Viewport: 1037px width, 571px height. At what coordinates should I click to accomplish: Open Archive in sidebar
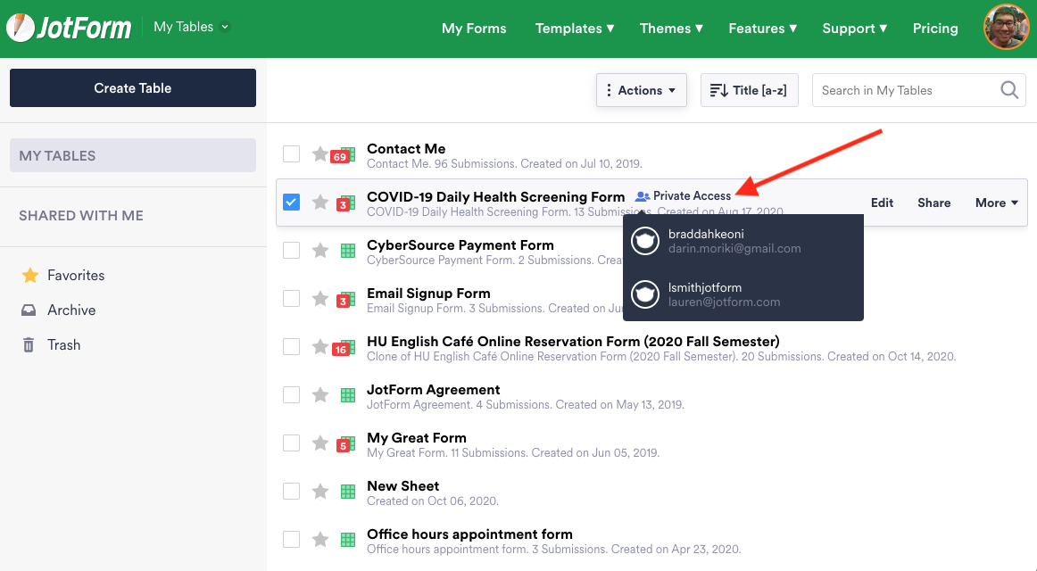click(x=59, y=310)
